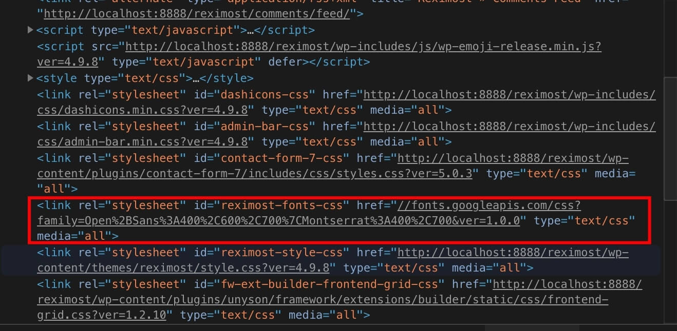Open the comments/feed href link
Image resolution: width=677 pixels, height=331 pixels.
click(x=197, y=14)
